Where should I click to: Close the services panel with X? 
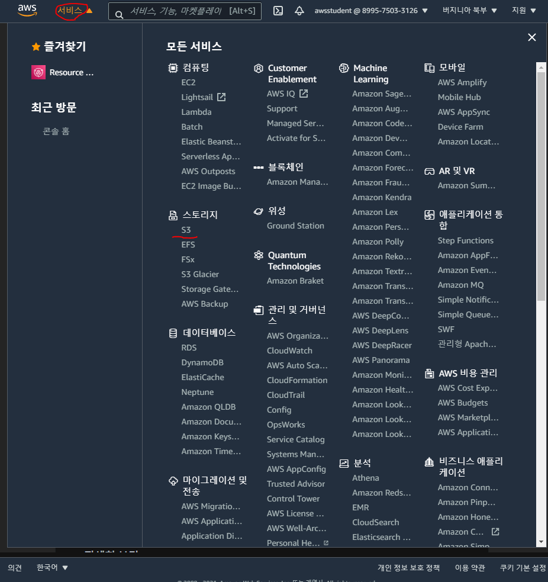(x=531, y=37)
